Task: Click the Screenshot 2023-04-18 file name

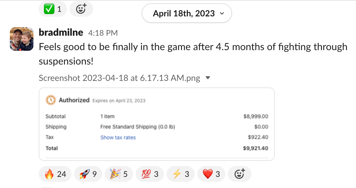Action: pos(119,78)
